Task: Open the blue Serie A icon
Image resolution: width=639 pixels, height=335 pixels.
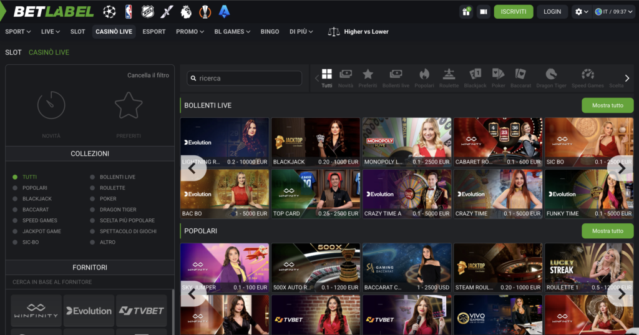Action: click(224, 12)
